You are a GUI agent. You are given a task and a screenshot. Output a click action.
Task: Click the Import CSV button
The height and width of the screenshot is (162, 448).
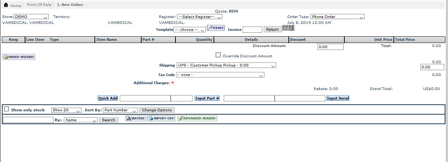pos(161,118)
